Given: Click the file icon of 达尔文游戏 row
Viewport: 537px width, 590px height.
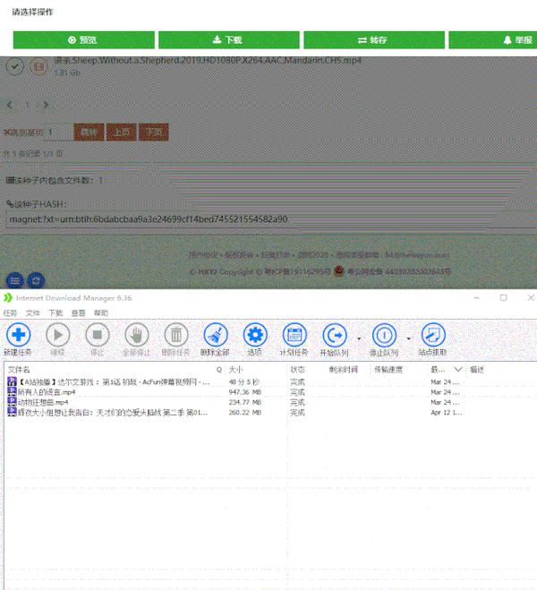Looking at the screenshot, I should coord(12,381).
